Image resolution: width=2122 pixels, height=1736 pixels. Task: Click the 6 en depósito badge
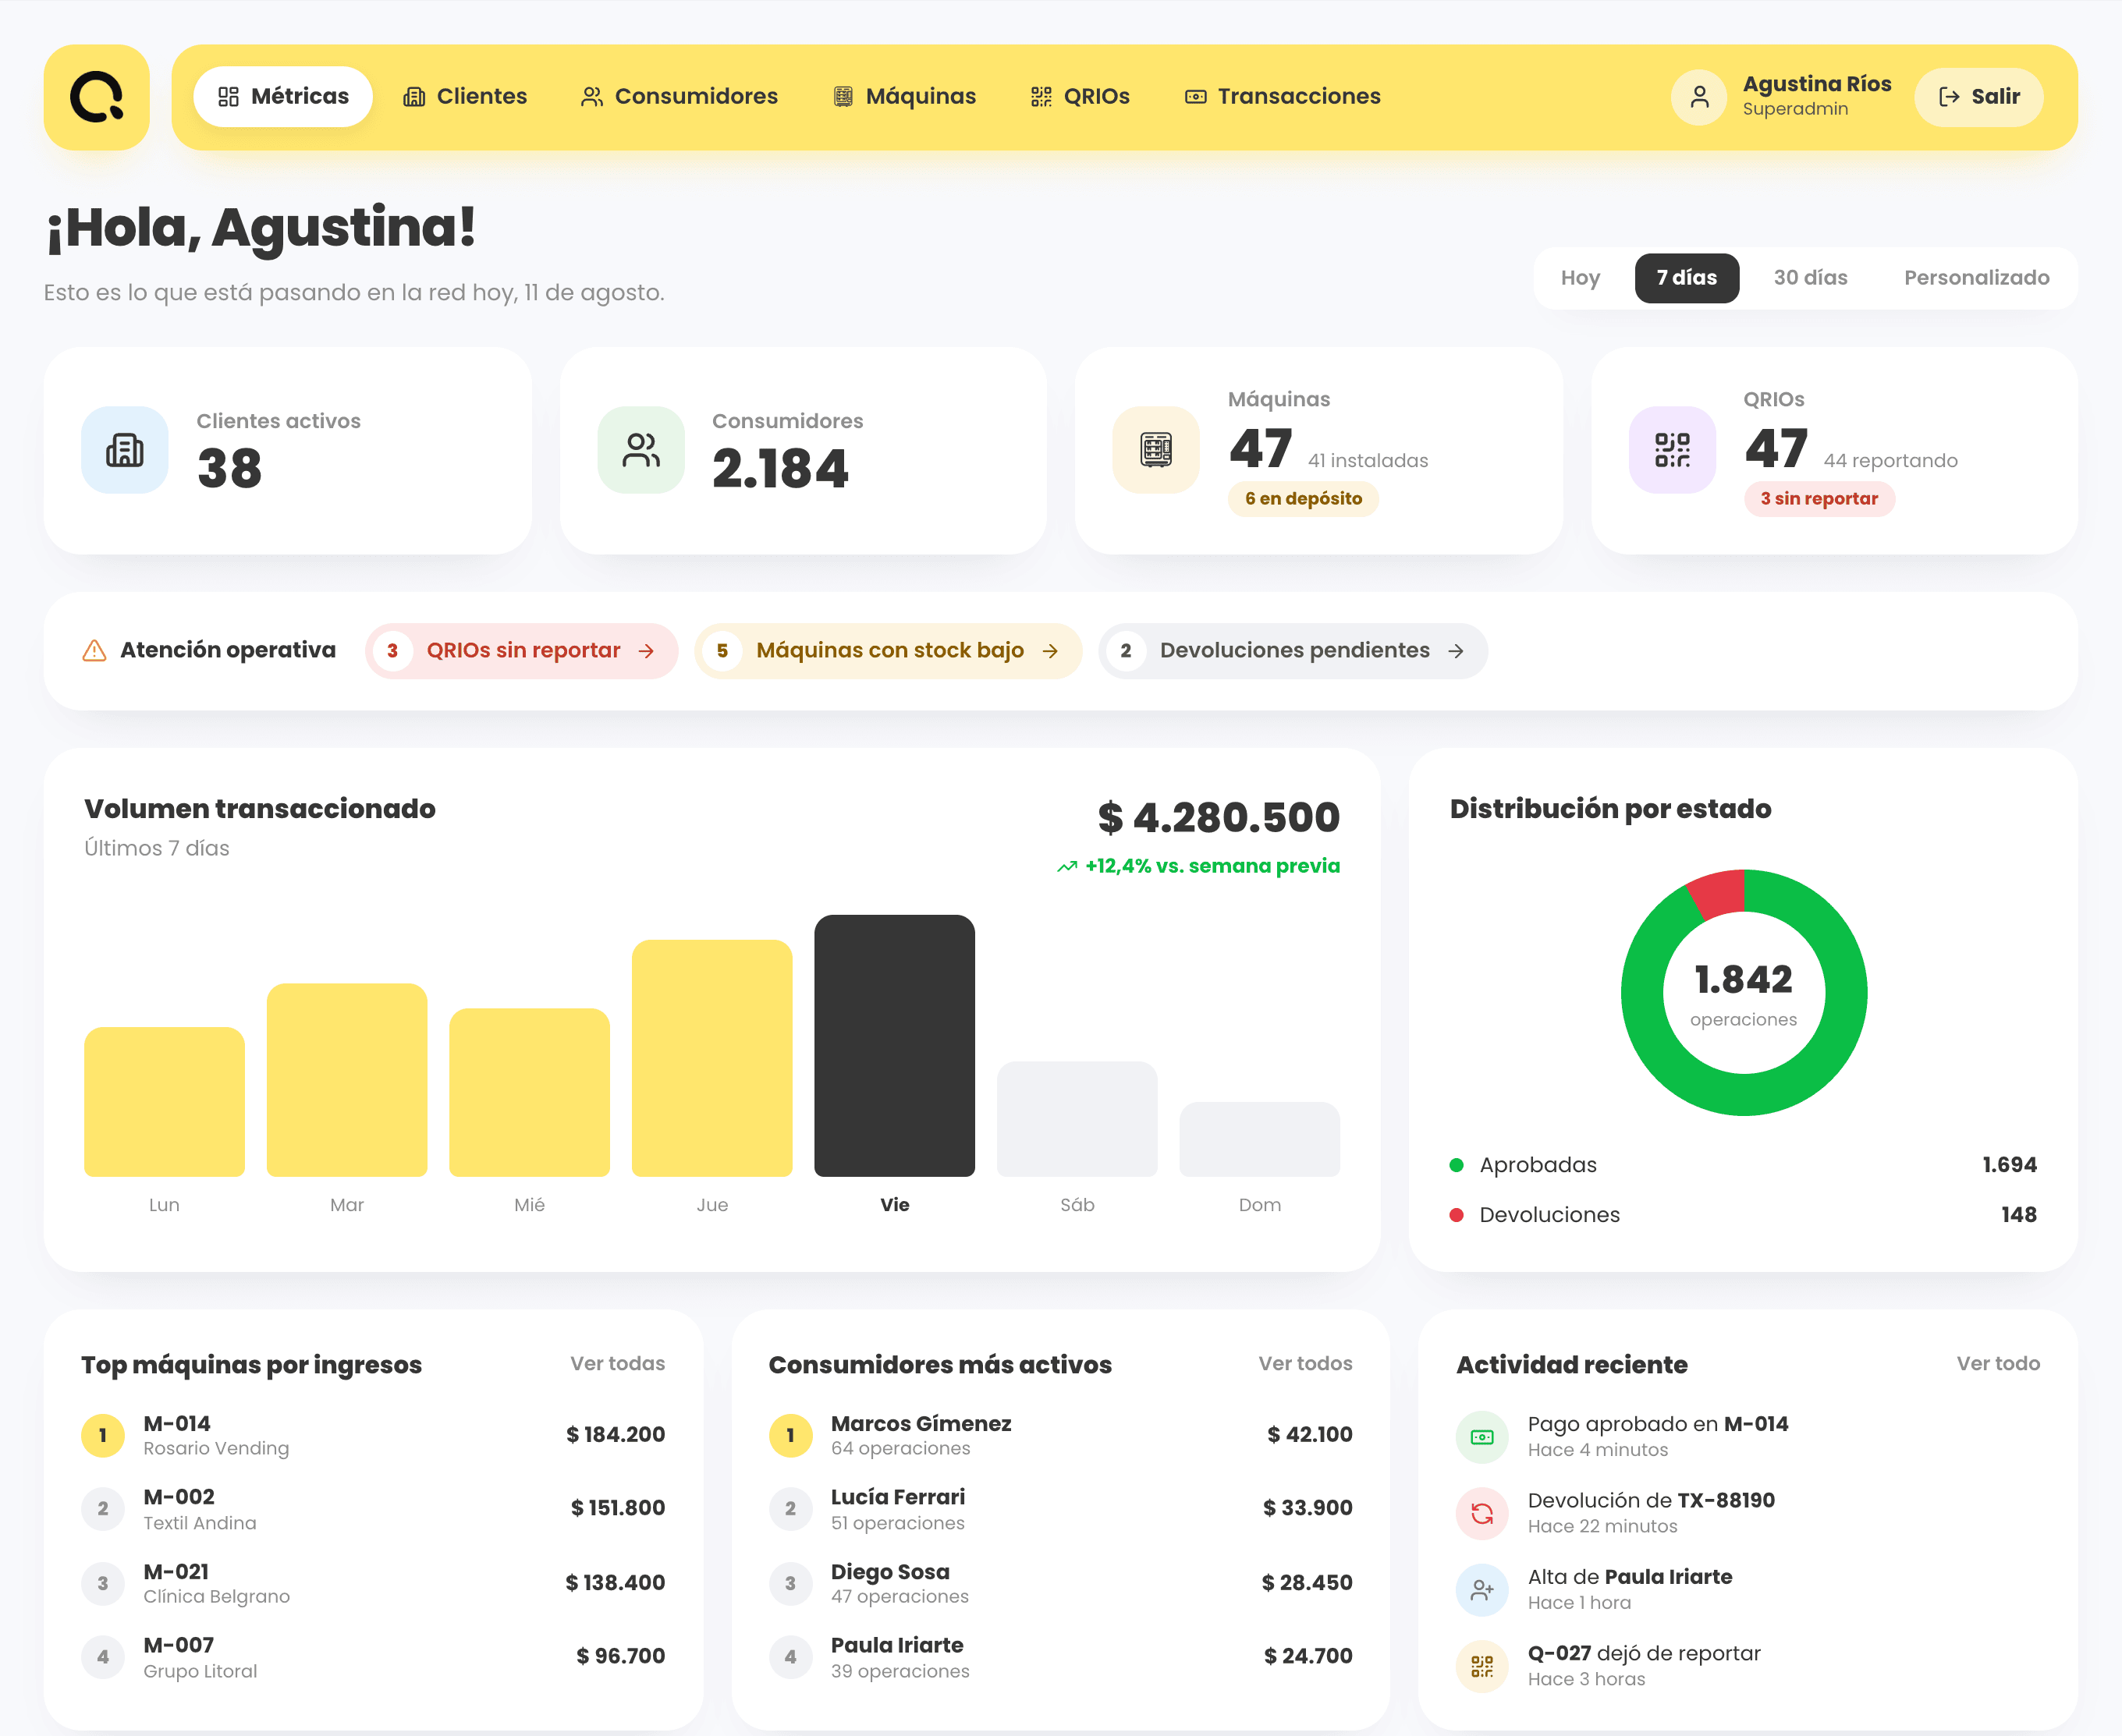pyautogui.click(x=1304, y=499)
